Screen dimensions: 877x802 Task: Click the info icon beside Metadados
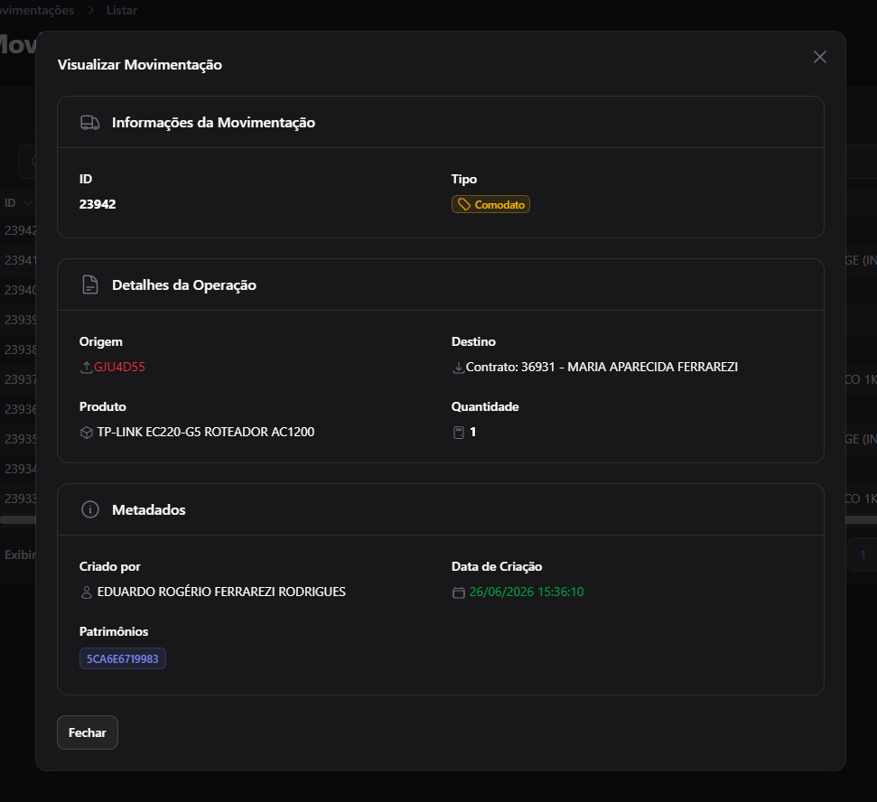(90, 509)
